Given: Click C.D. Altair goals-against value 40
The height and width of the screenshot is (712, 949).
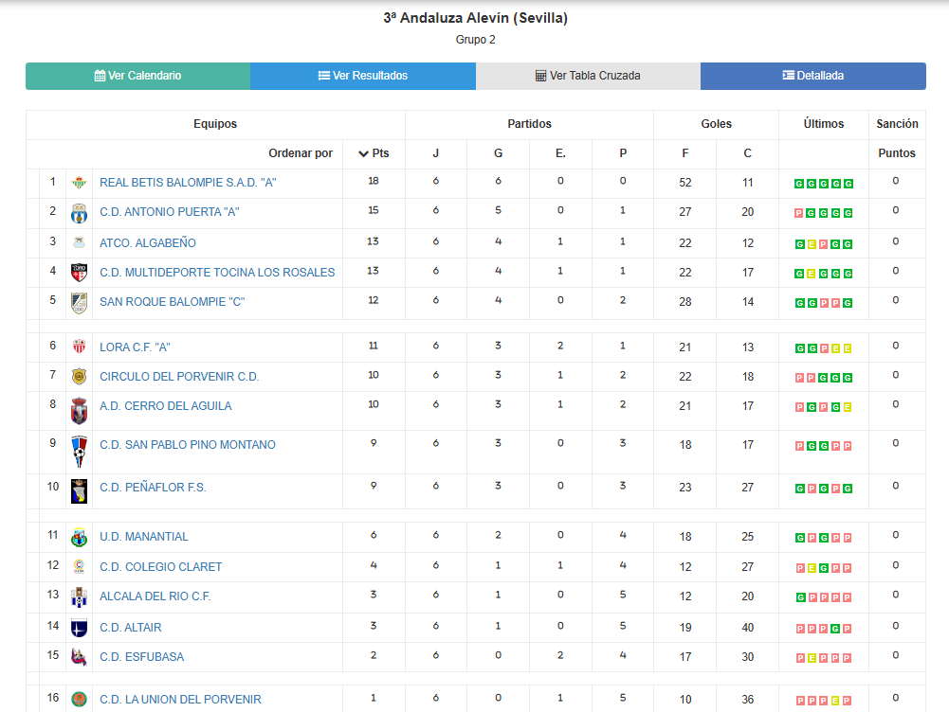Looking at the screenshot, I should point(747,628).
